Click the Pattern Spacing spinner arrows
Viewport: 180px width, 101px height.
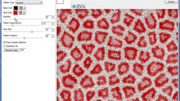(53, 24)
